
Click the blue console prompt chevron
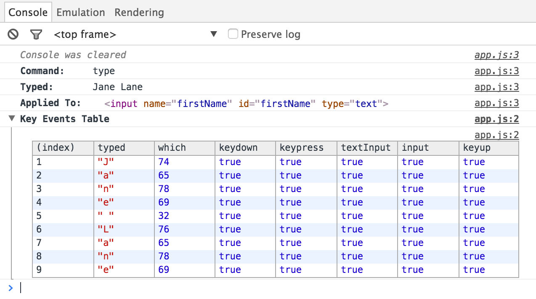point(10,287)
